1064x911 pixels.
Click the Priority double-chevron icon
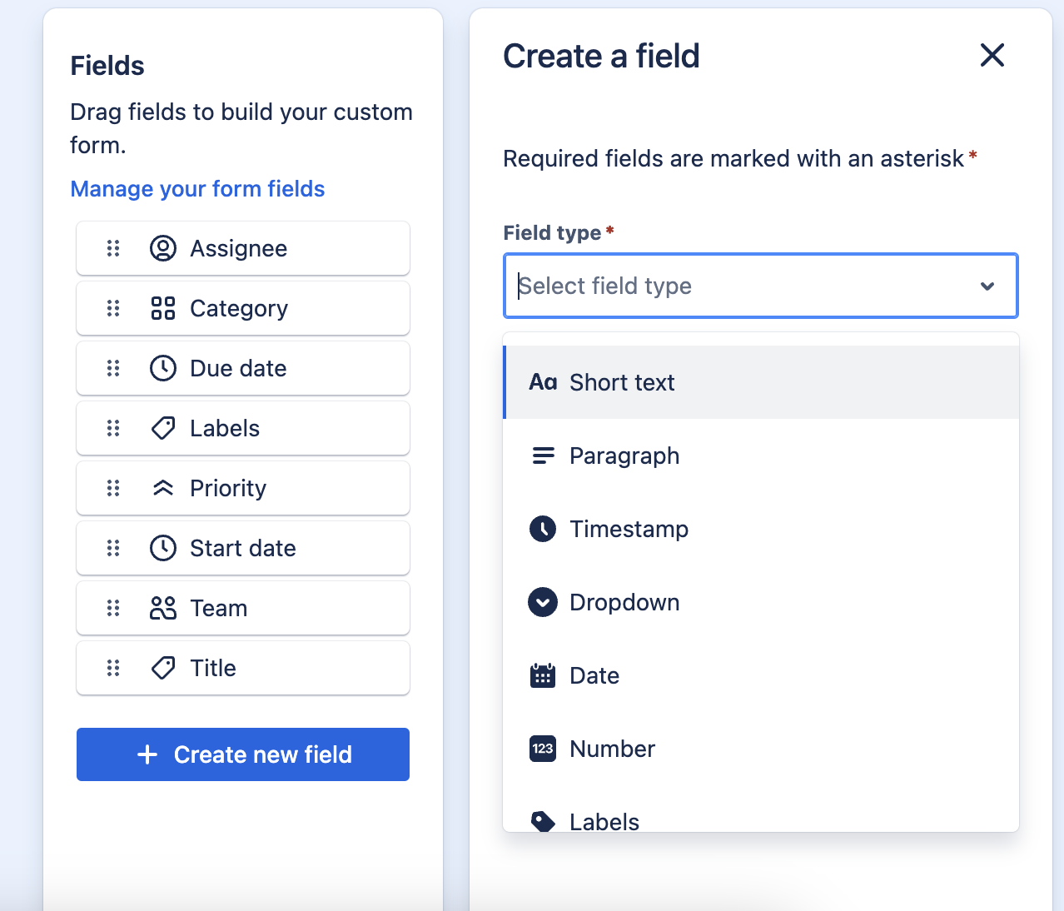[x=163, y=488]
